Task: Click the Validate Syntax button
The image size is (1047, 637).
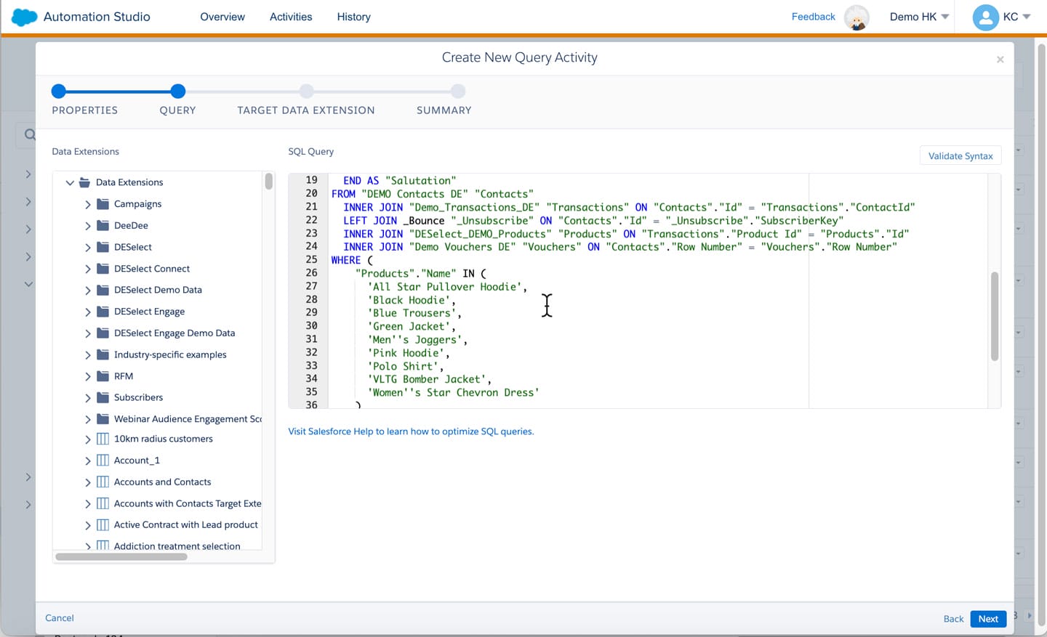Action: [x=960, y=155]
